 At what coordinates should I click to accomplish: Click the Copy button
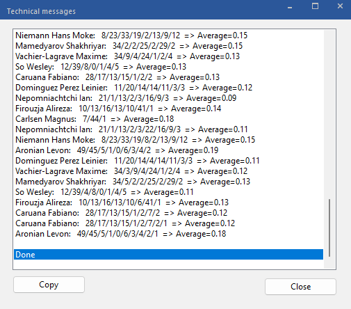(x=49, y=285)
